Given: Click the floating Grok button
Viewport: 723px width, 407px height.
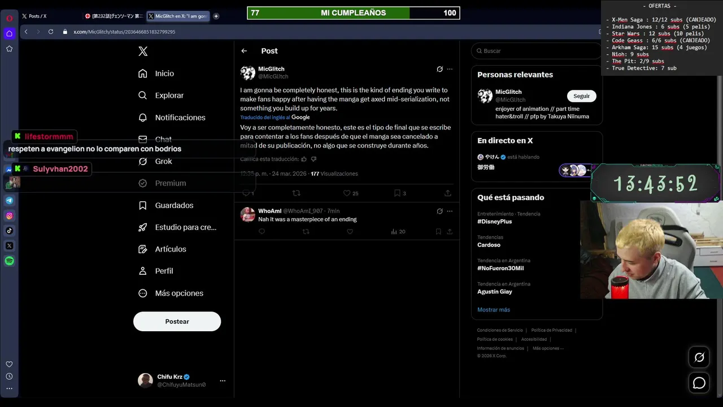Looking at the screenshot, I should (699, 357).
